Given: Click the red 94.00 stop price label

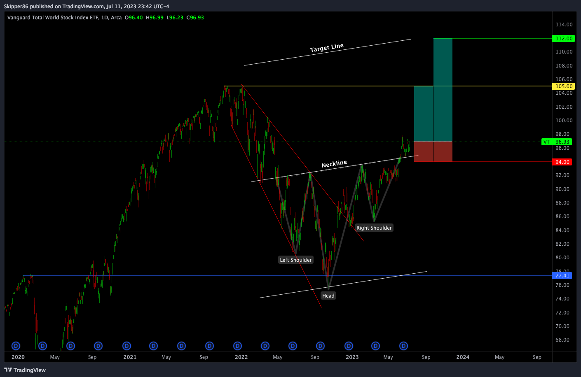Looking at the screenshot, I should tap(562, 162).
